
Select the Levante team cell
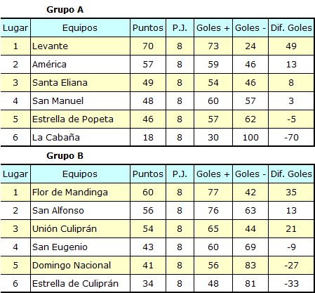pyautogui.click(x=80, y=46)
